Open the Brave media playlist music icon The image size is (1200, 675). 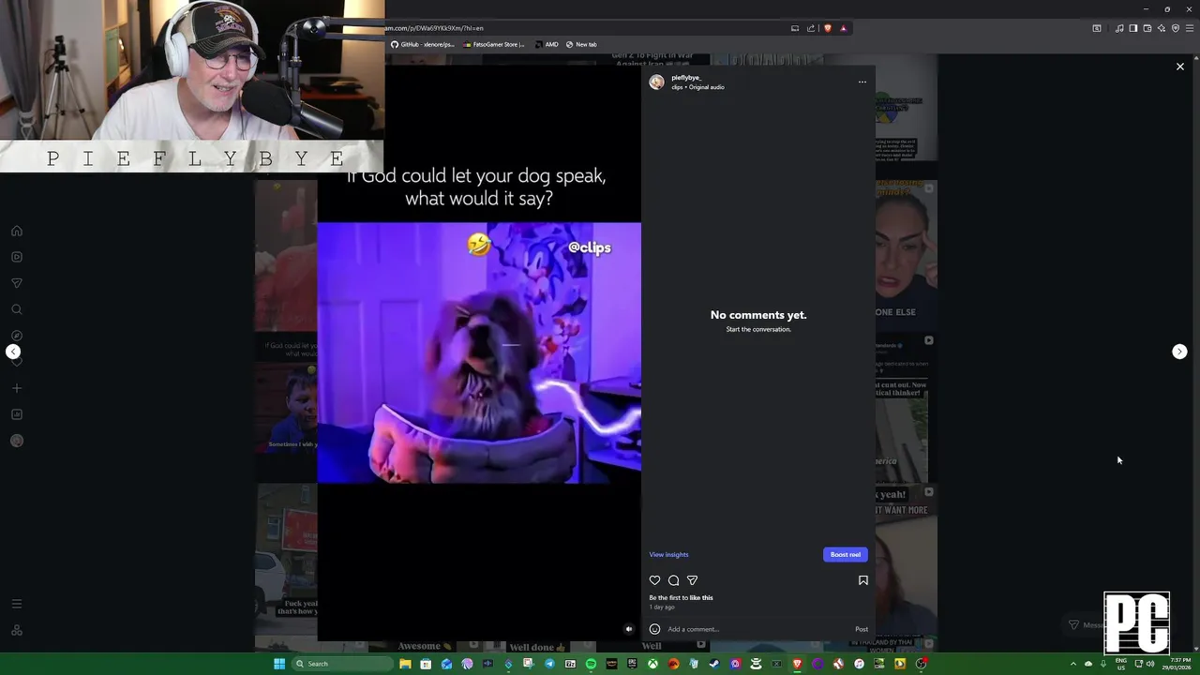1119,28
